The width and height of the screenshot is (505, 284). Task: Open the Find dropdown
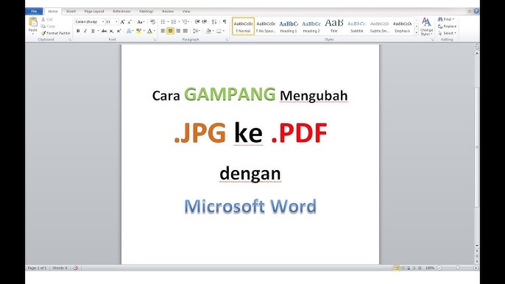(446, 19)
